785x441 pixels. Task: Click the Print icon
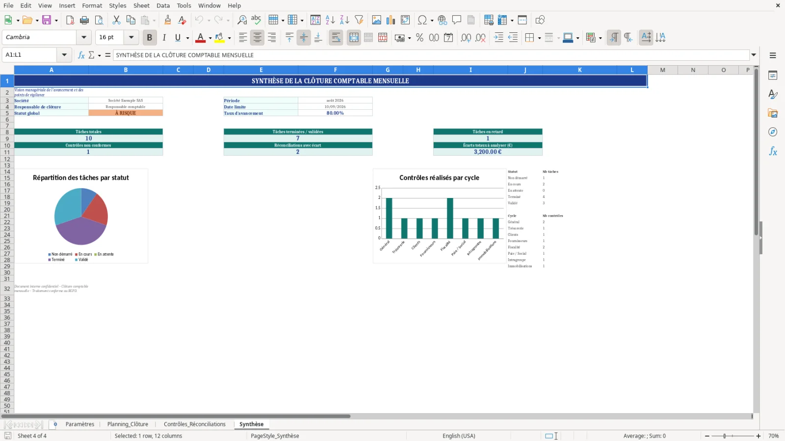(x=84, y=20)
